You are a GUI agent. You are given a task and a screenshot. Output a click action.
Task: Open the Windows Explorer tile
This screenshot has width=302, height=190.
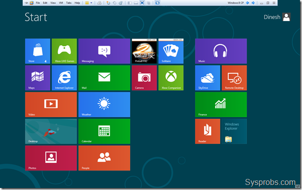[234, 131]
